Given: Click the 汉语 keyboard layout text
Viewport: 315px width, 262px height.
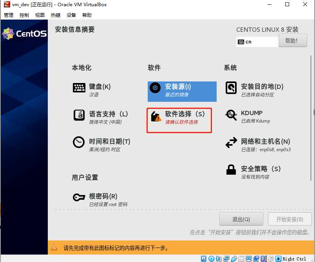Looking at the screenshot, I should (x=94, y=94).
